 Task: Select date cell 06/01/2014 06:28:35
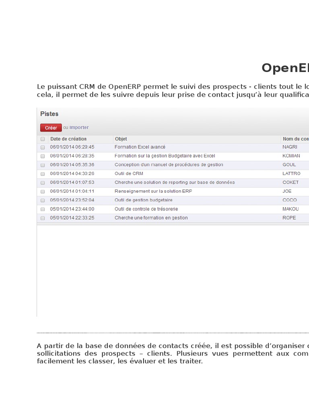tap(72, 156)
